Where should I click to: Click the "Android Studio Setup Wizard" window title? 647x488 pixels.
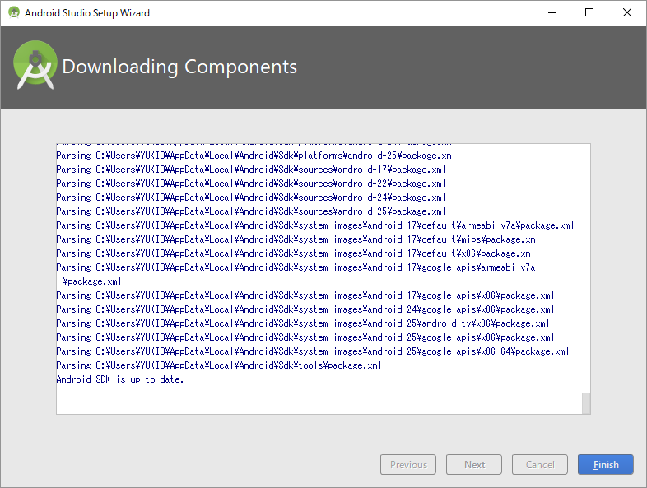87,13
